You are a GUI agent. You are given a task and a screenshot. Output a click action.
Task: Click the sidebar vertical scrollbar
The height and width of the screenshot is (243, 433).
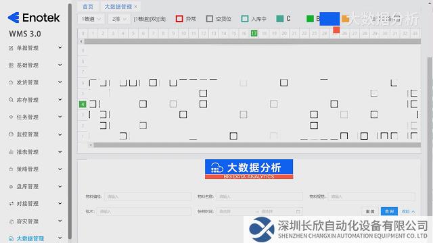coord(70,122)
